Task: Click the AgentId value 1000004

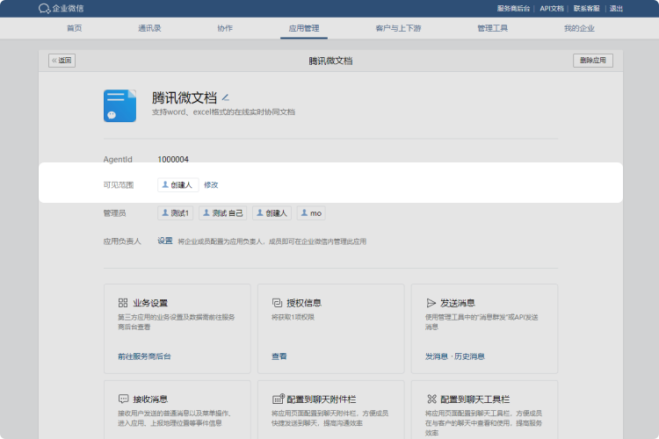Action: [173, 160]
